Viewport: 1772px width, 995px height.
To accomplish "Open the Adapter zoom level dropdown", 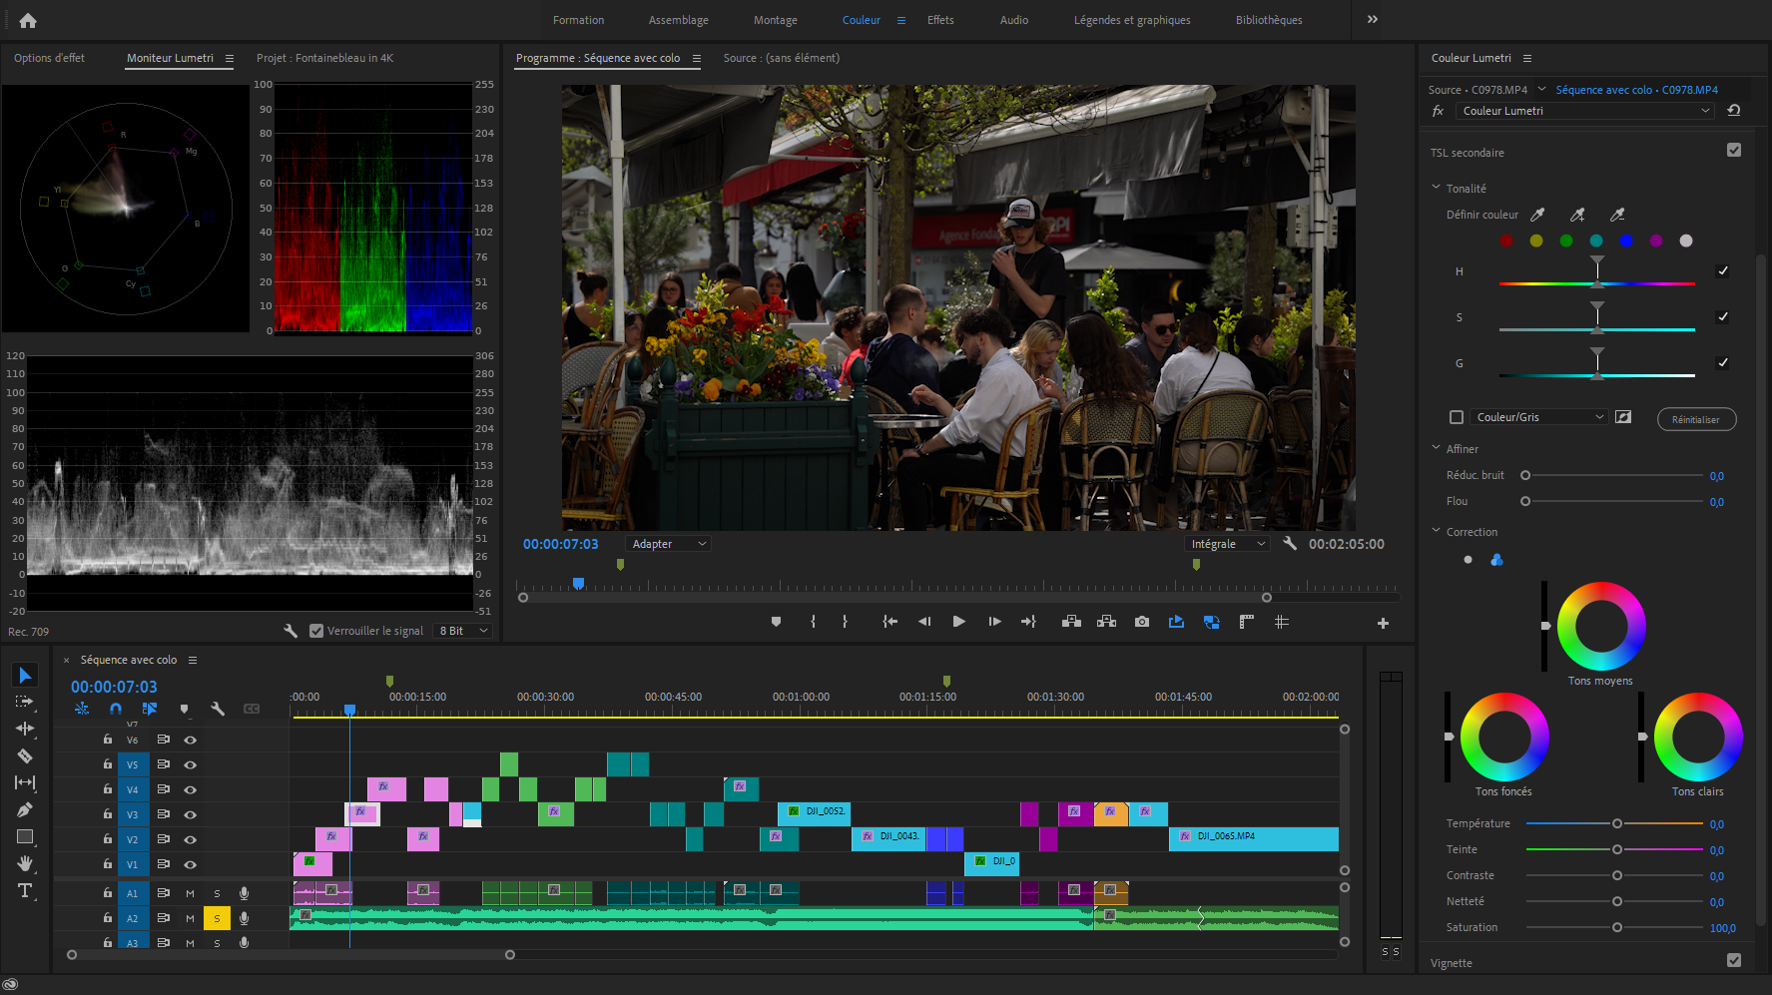I will click(669, 544).
